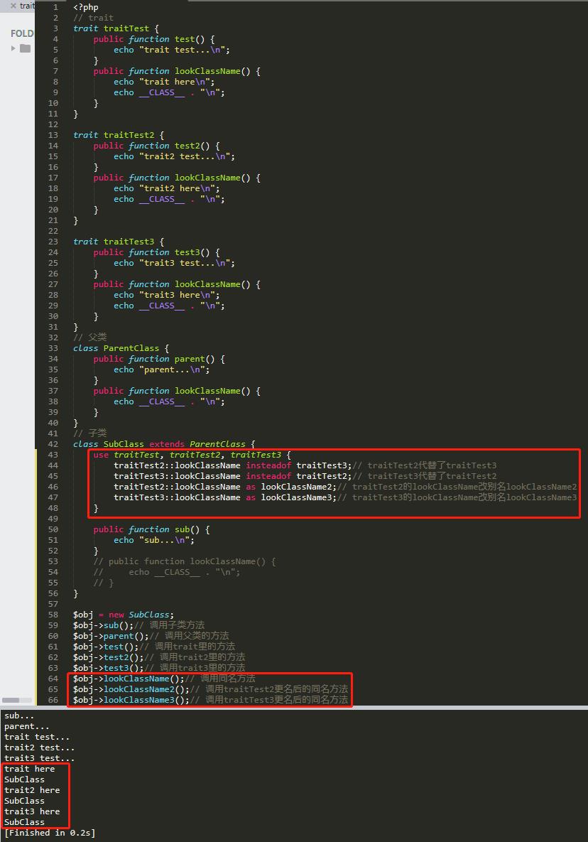Click line number 58 in the gutter
The width and height of the screenshot is (588, 842).
click(x=53, y=615)
